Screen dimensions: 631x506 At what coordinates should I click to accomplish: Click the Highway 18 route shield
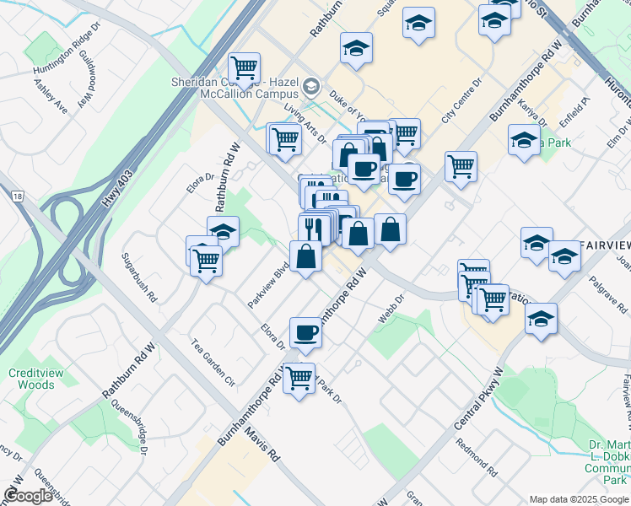(18, 196)
